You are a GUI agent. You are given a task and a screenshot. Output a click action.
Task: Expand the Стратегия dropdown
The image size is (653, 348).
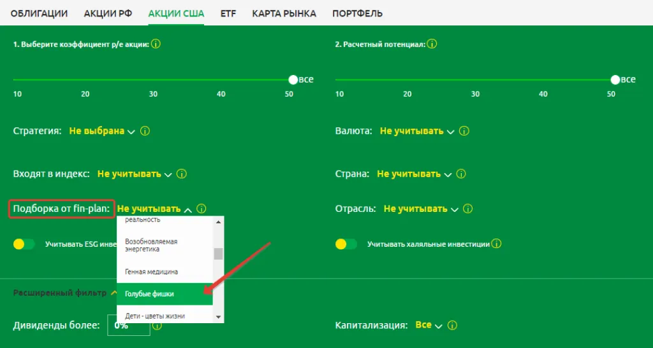click(102, 131)
